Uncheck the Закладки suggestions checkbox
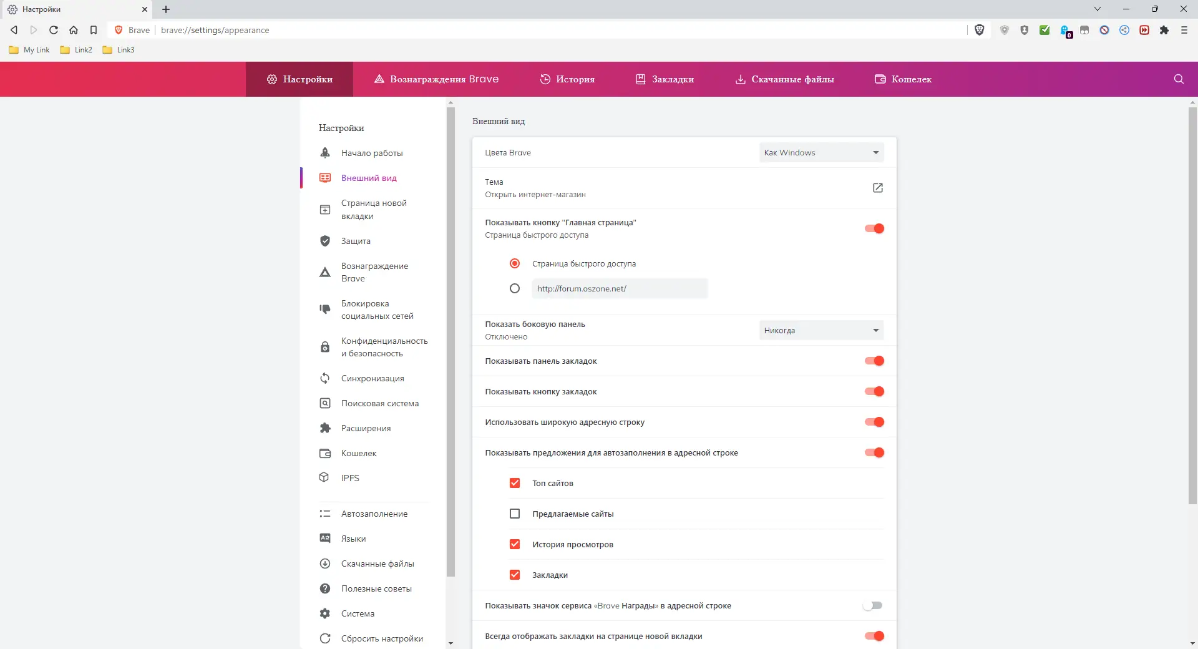The height and width of the screenshot is (649, 1198). click(515, 575)
